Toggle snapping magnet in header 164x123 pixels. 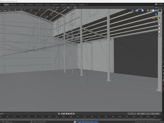point(68,8)
